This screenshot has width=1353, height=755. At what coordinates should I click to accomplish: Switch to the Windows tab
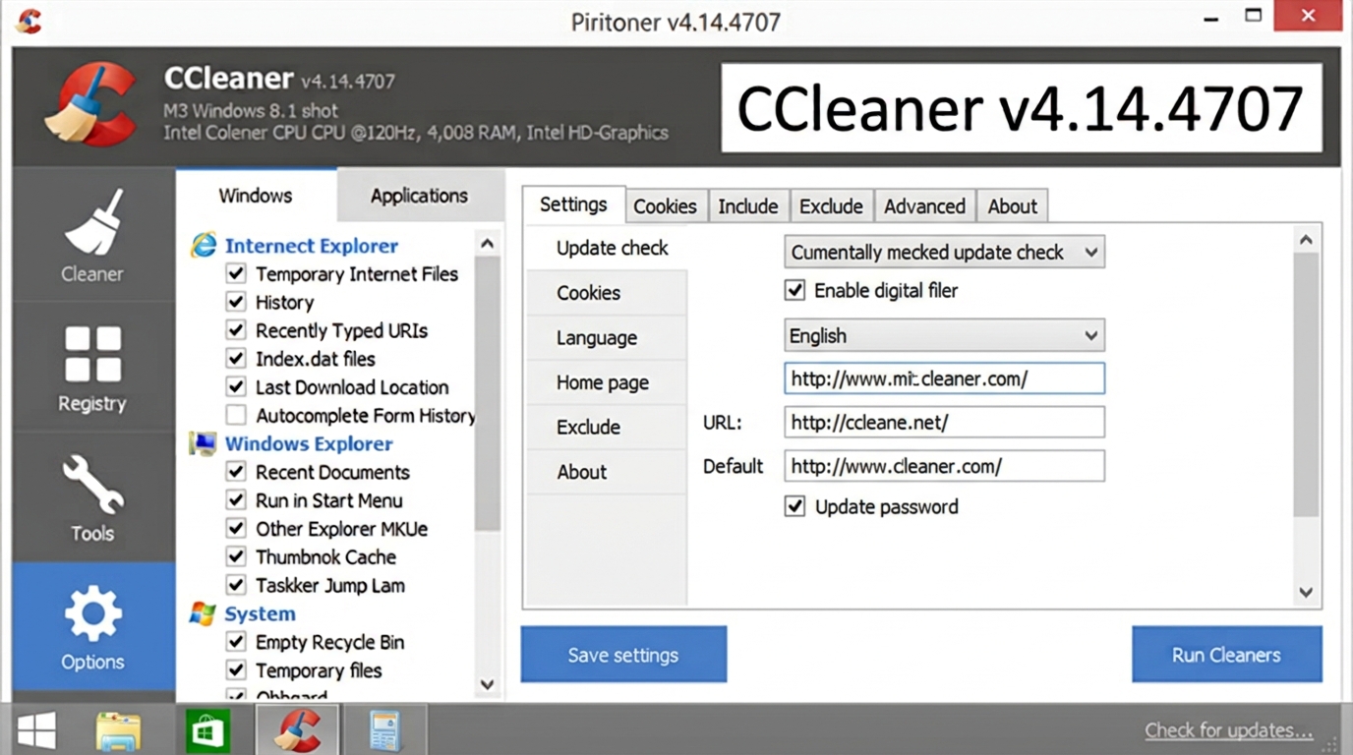[256, 195]
